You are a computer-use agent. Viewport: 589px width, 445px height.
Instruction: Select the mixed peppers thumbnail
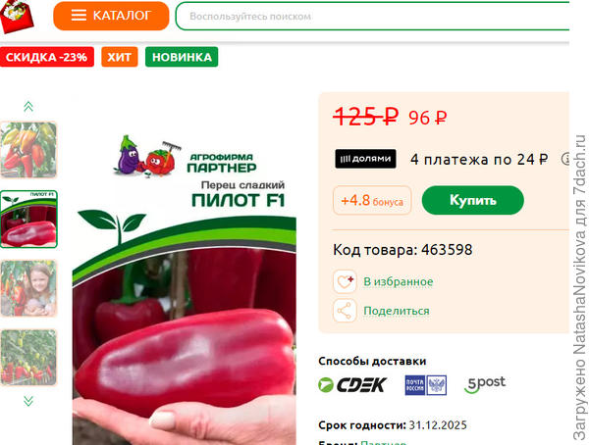coord(28,150)
